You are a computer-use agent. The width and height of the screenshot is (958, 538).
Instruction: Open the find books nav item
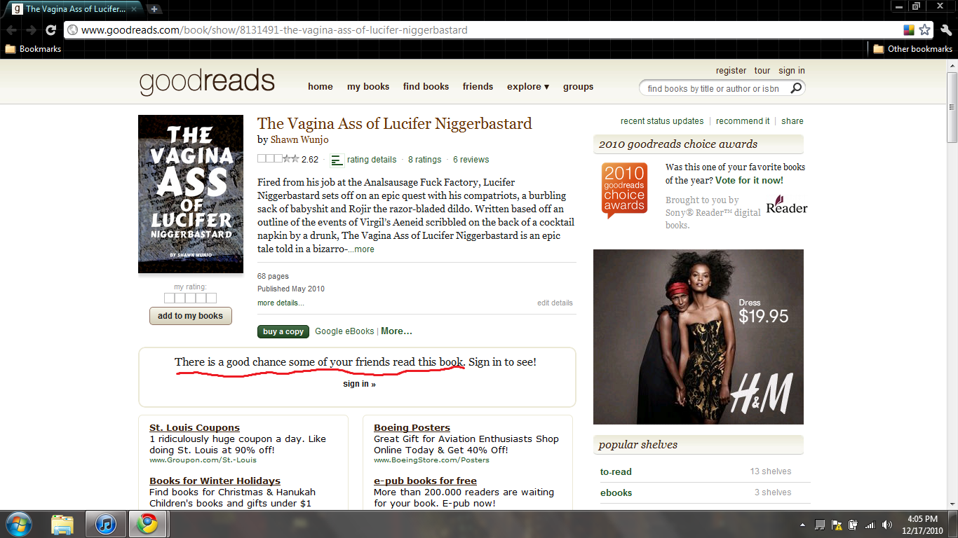(x=426, y=87)
